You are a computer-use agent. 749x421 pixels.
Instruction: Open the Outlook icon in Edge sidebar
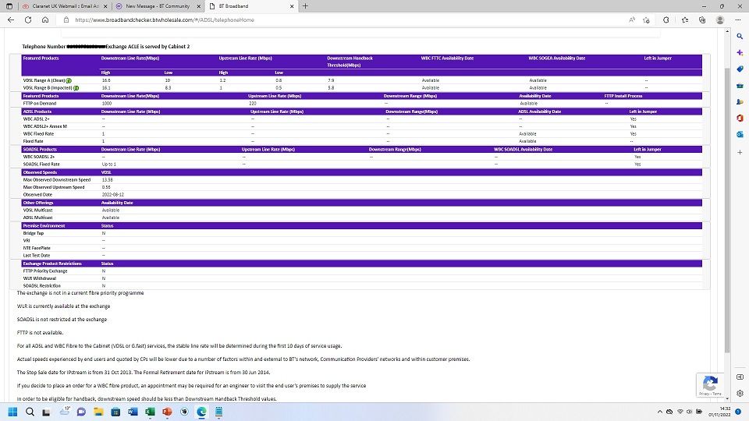point(740,134)
